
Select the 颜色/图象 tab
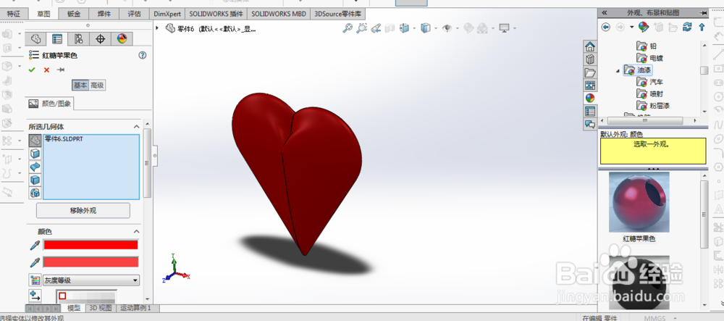coord(50,104)
